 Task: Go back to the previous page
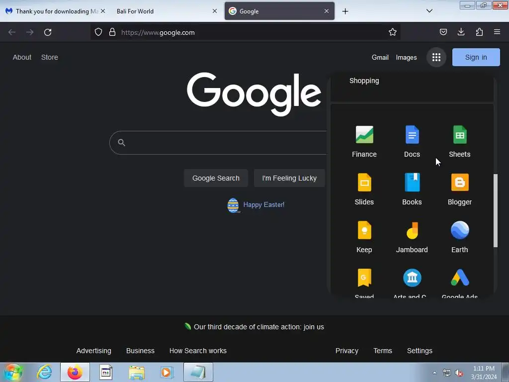tap(12, 32)
